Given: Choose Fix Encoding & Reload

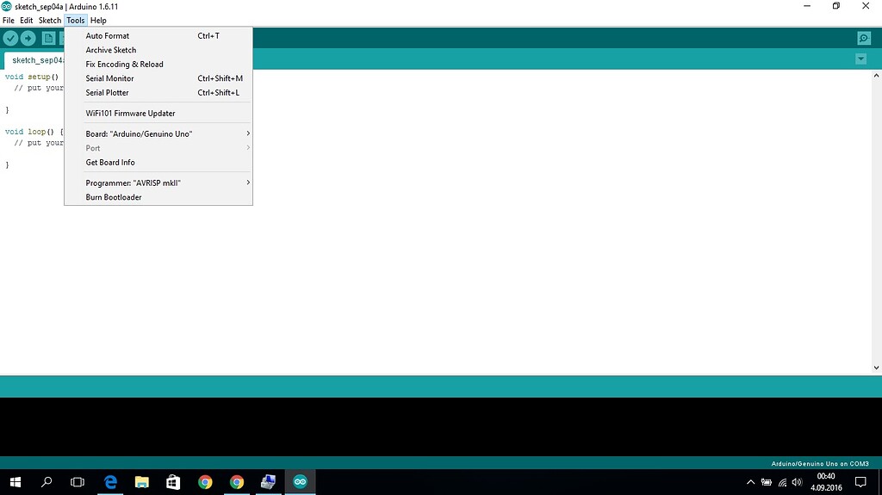Looking at the screenshot, I should [158, 64].
